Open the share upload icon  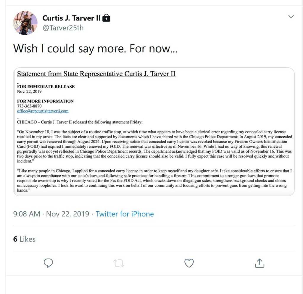pyautogui.click(x=260, y=263)
